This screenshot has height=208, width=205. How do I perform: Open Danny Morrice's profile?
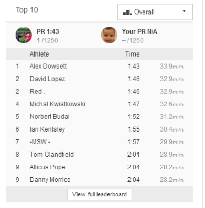pos(50,180)
